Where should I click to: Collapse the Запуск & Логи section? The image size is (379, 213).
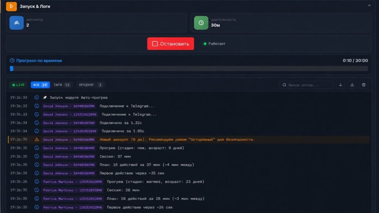coord(369,6)
